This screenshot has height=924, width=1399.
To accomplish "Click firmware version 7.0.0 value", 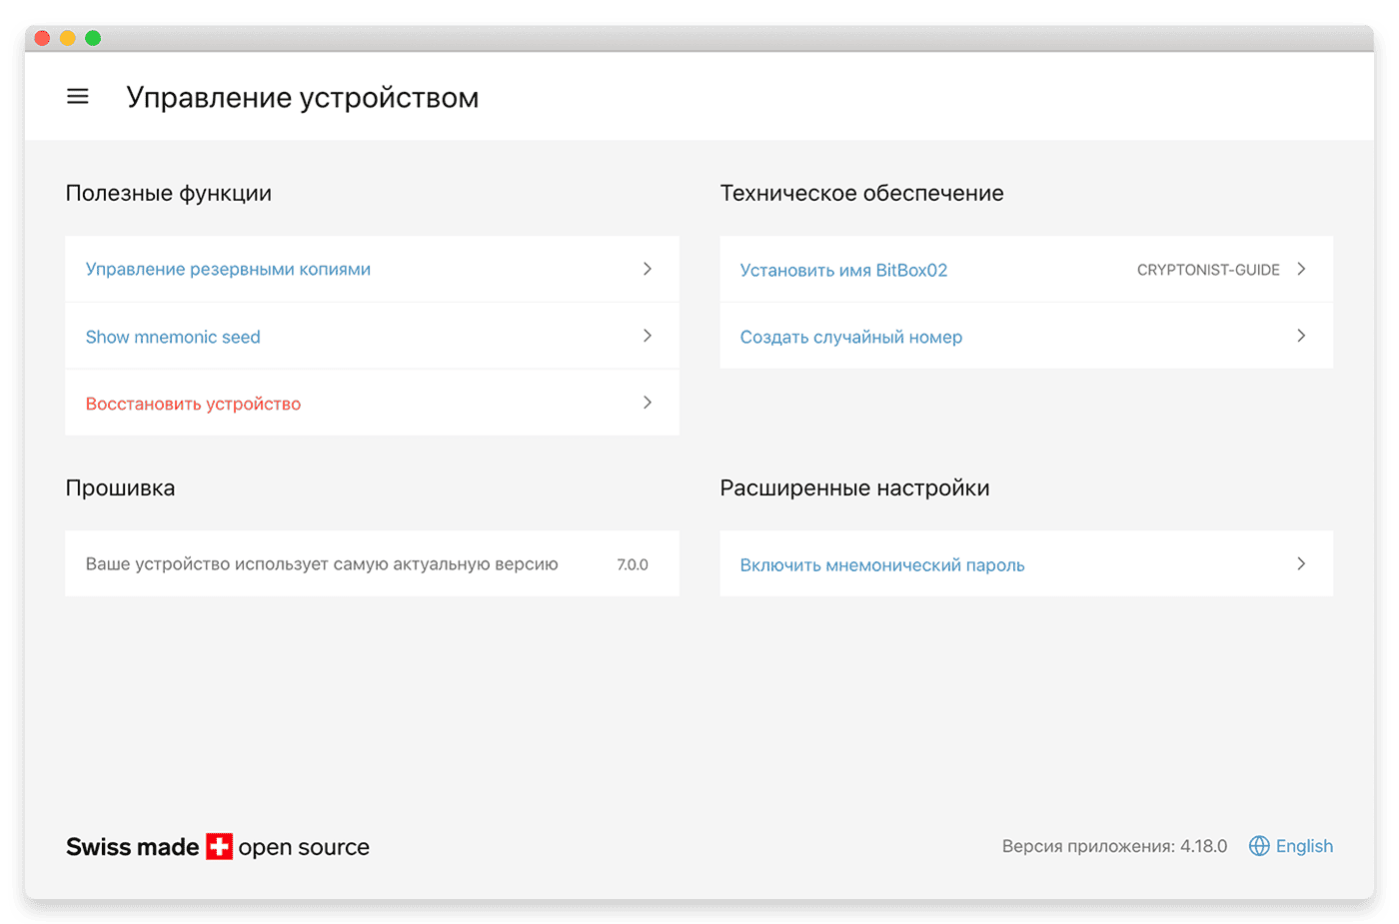I will (x=633, y=564).
